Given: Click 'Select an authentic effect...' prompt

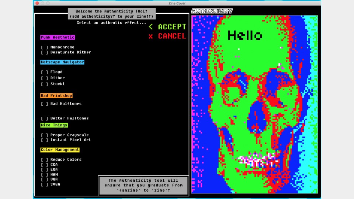Looking at the screenshot, I should (111, 22).
